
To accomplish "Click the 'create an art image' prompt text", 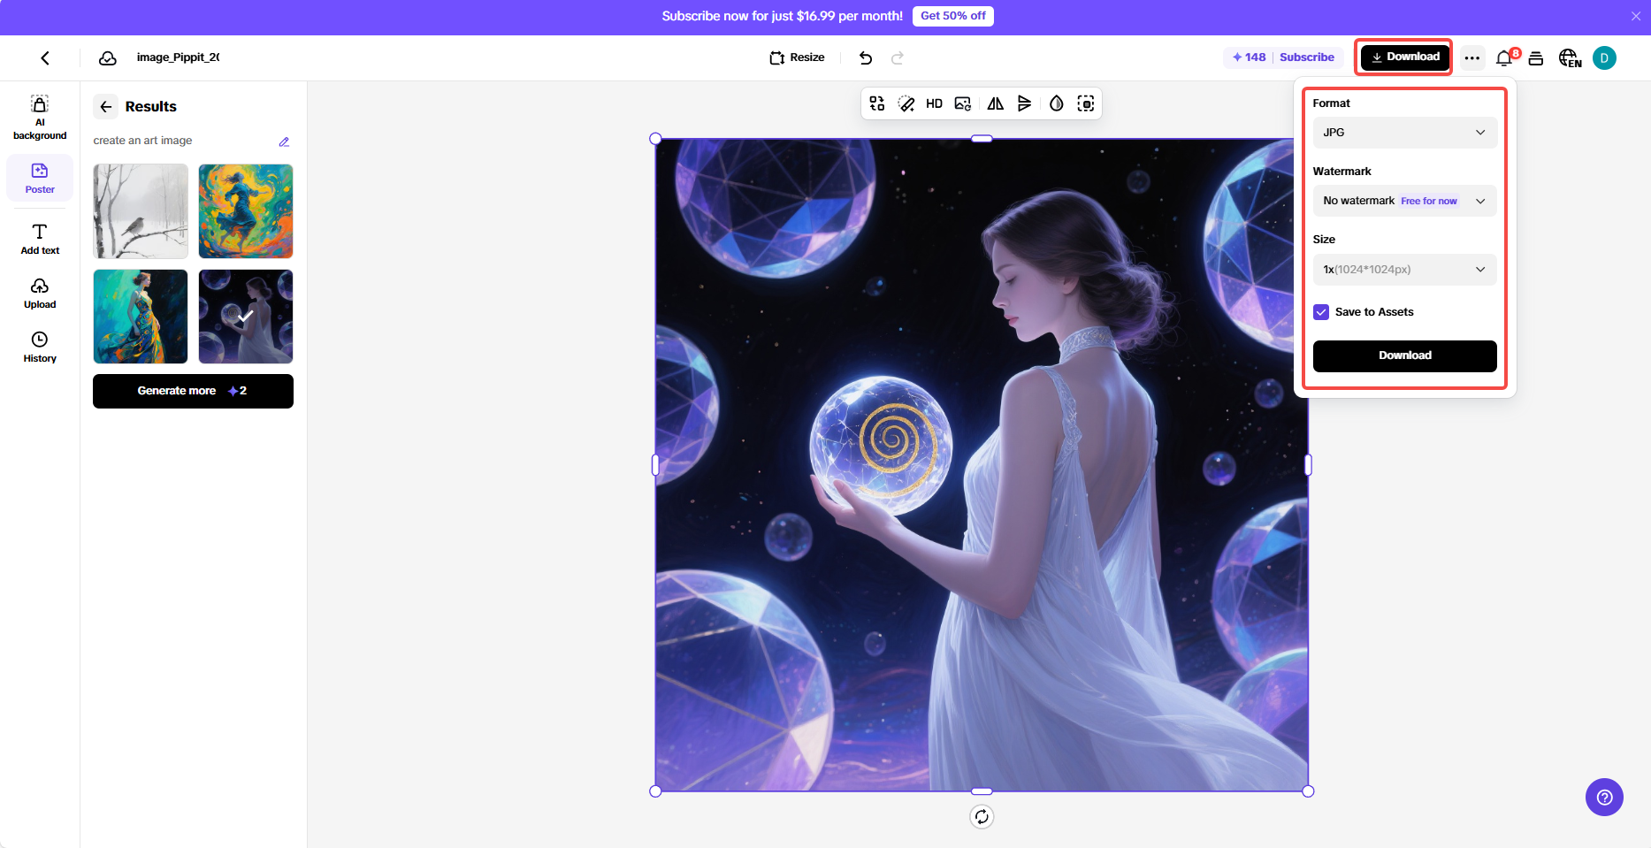I will click(142, 141).
